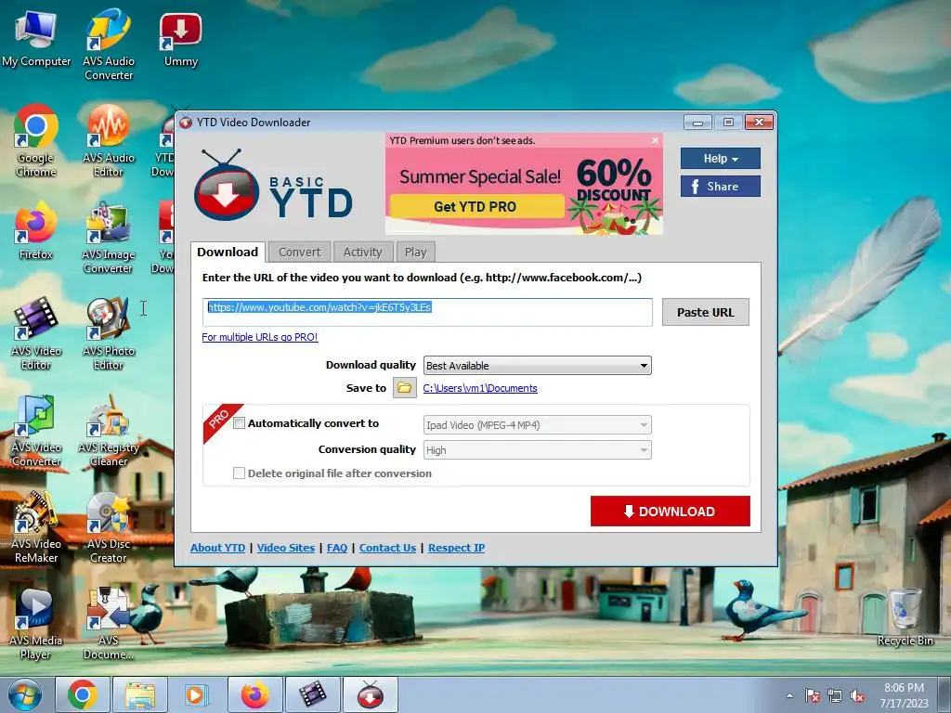
Task: Launch AVS Registry Cleaner shortcut
Action: [x=109, y=431]
